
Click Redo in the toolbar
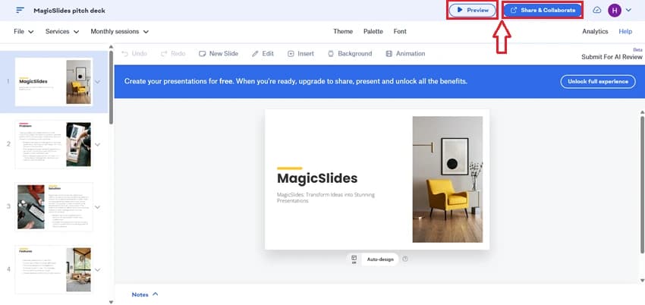(x=173, y=53)
